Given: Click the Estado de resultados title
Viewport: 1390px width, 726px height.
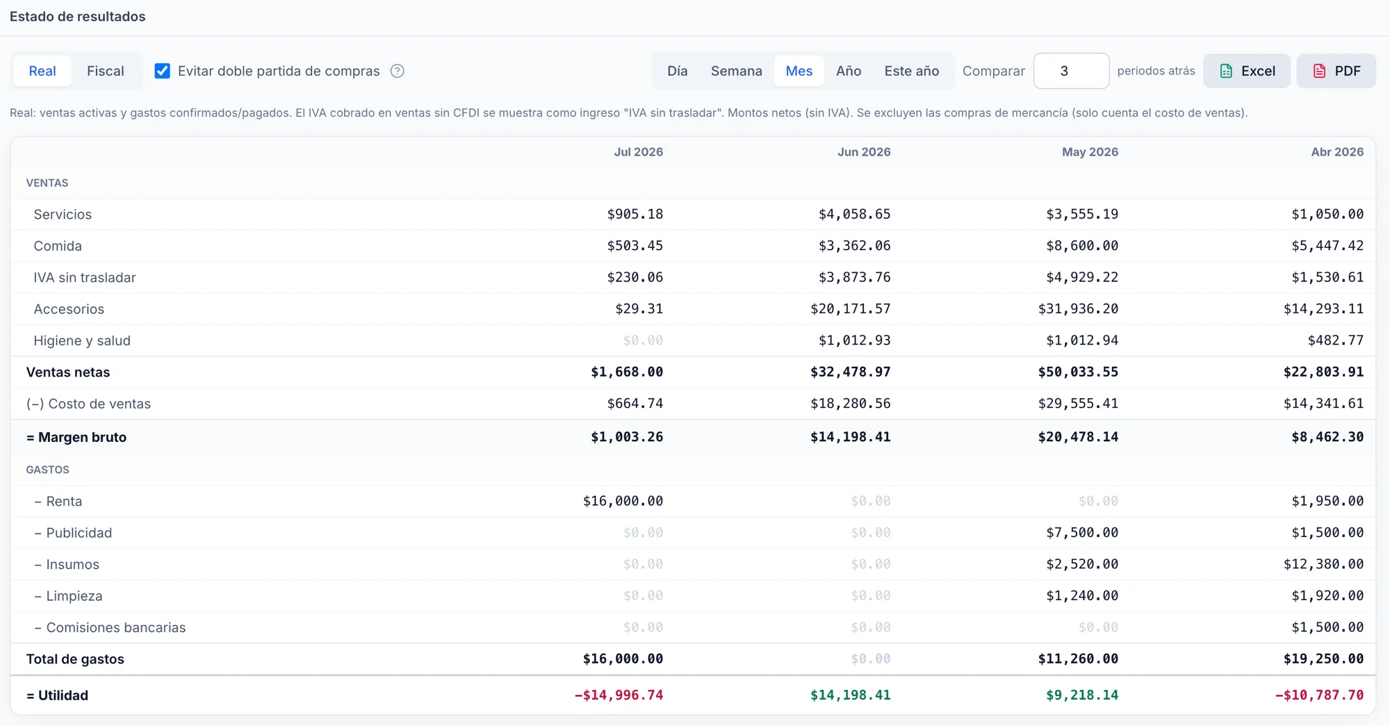Looking at the screenshot, I should [x=78, y=17].
